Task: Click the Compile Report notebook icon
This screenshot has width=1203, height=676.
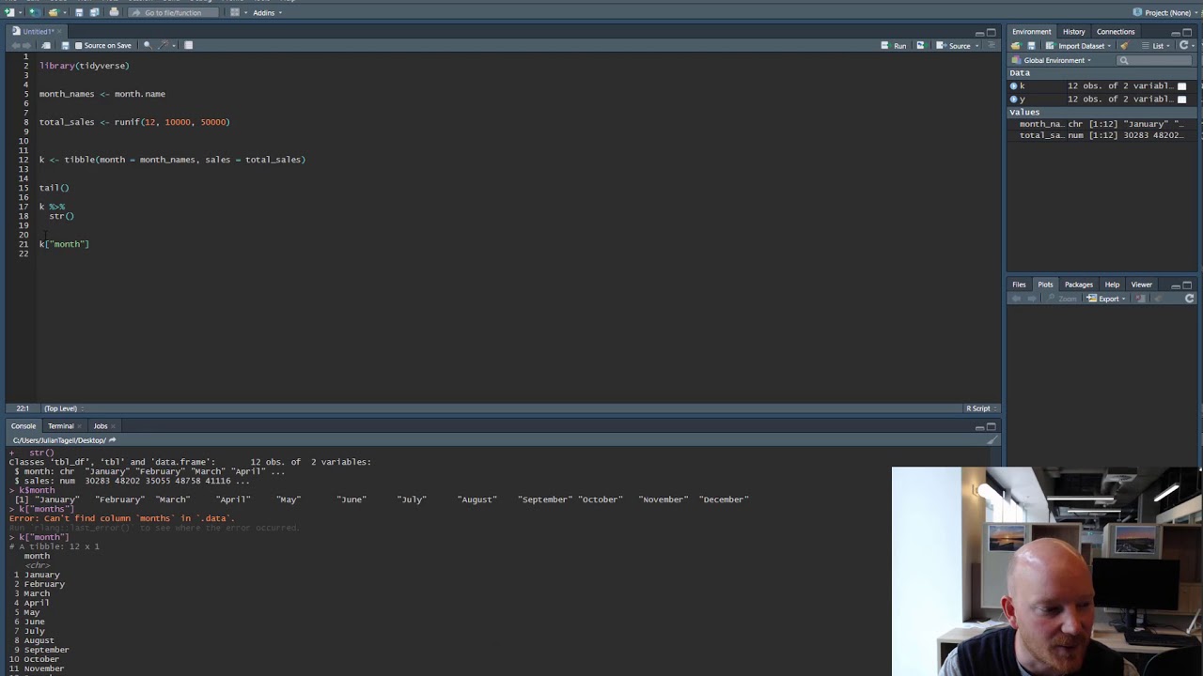Action: coord(188,45)
